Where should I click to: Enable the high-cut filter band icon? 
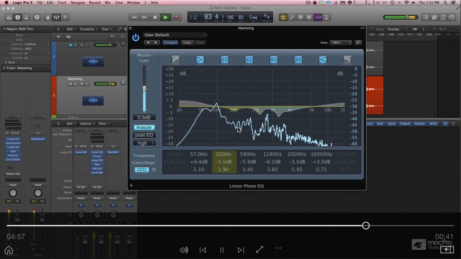coord(347,60)
